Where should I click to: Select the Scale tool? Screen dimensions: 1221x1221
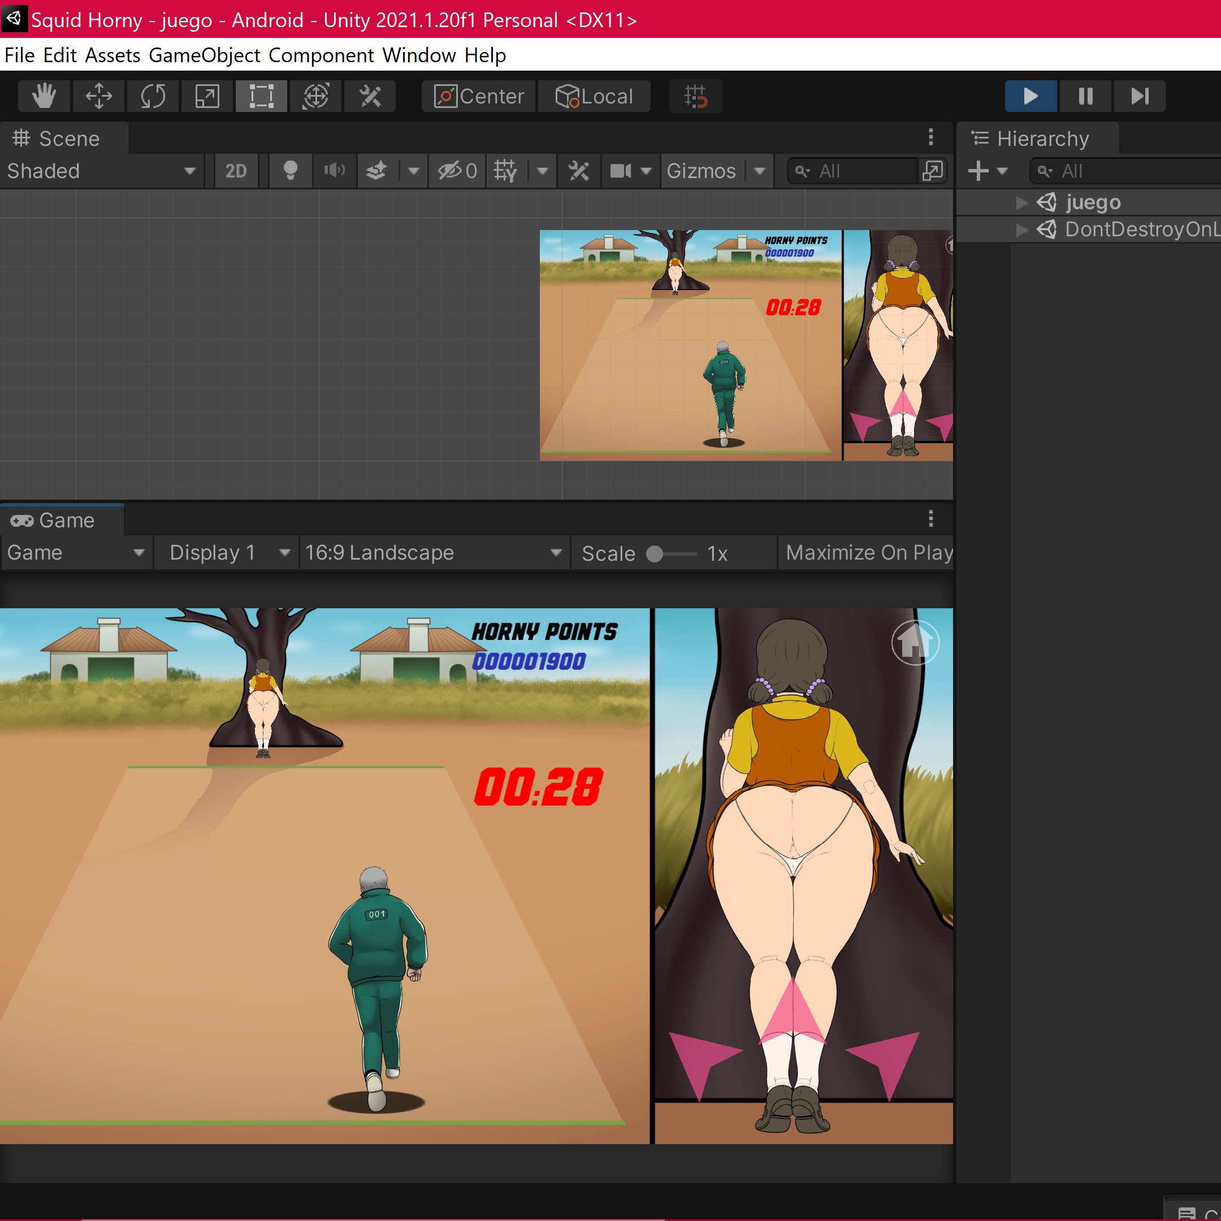(207, 96)
